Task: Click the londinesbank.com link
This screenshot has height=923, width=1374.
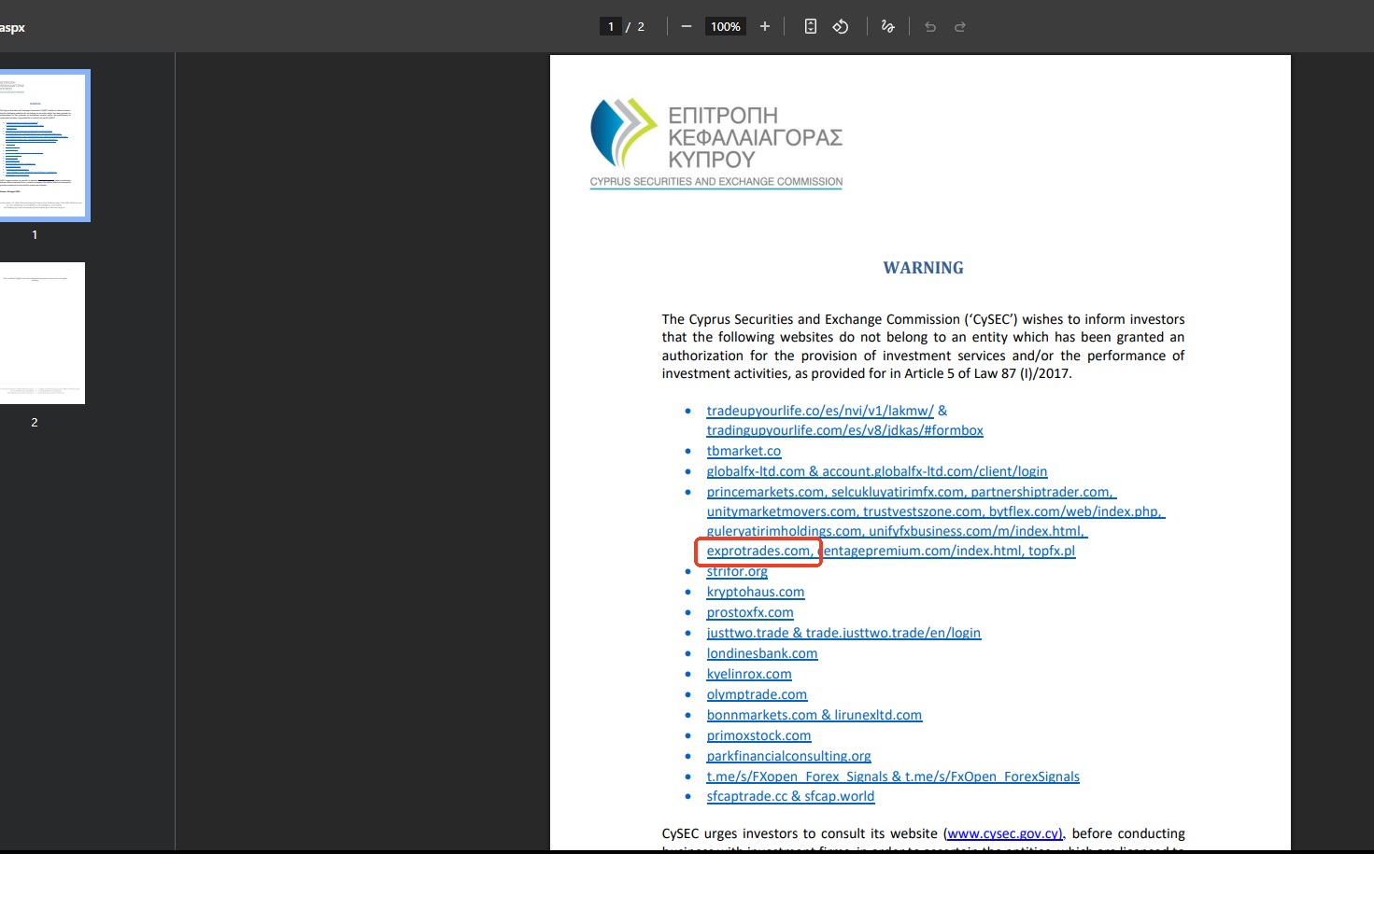Action: tap(761, 653)
